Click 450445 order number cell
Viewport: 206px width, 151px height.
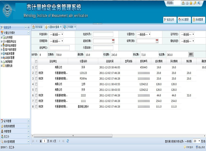pyautogui.click(x=144, y=68)
